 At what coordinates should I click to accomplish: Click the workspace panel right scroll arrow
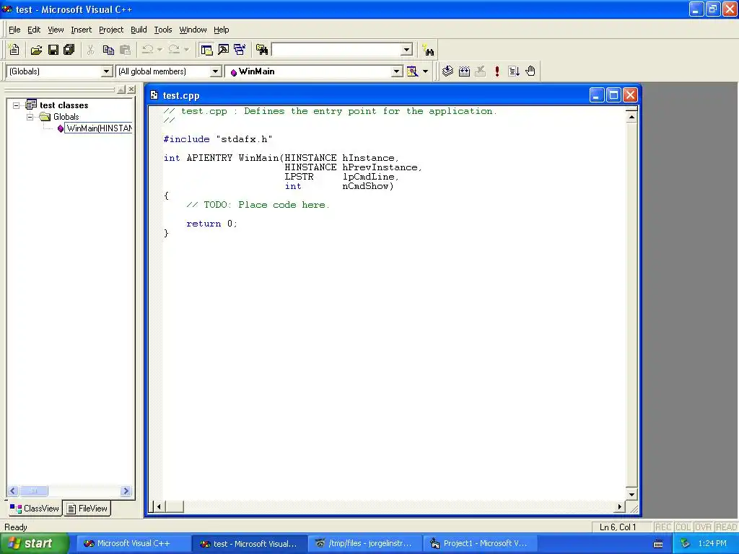click(x=126, y=491)
